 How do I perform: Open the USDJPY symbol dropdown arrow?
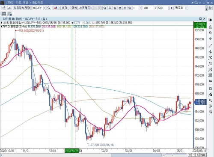[45, 8]
